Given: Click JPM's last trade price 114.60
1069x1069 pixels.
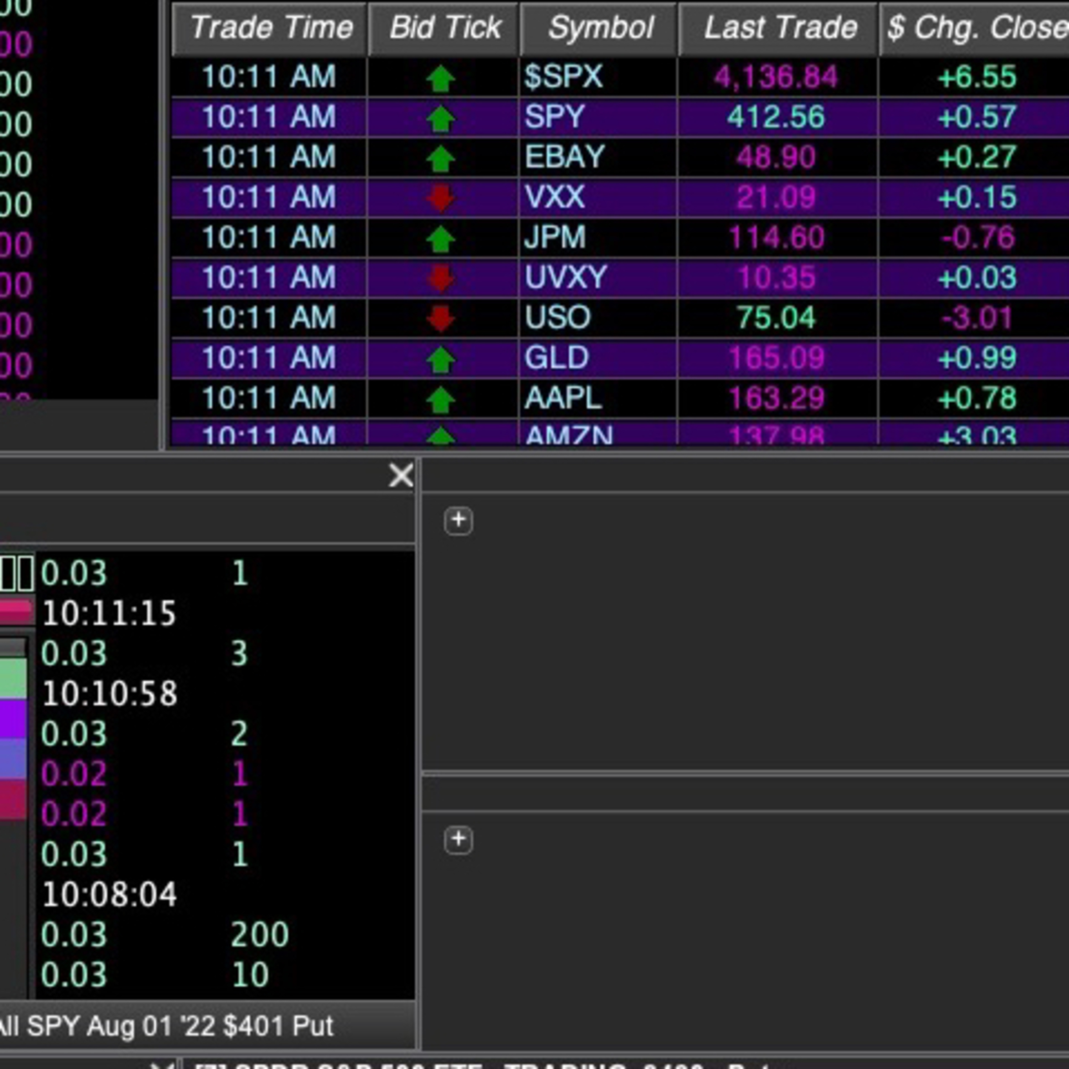Looking at the screenshot, I should [777, 238].
